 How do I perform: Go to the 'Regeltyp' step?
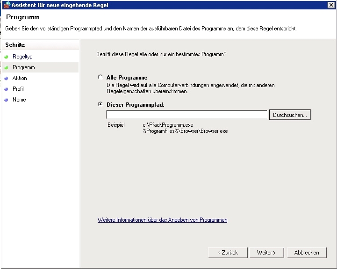click(x=22, y=57)
